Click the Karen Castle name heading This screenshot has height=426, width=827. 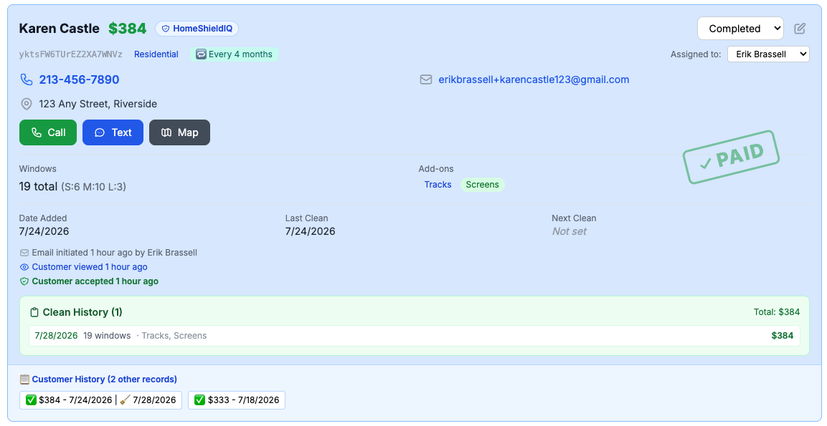[x=59, y=29]
